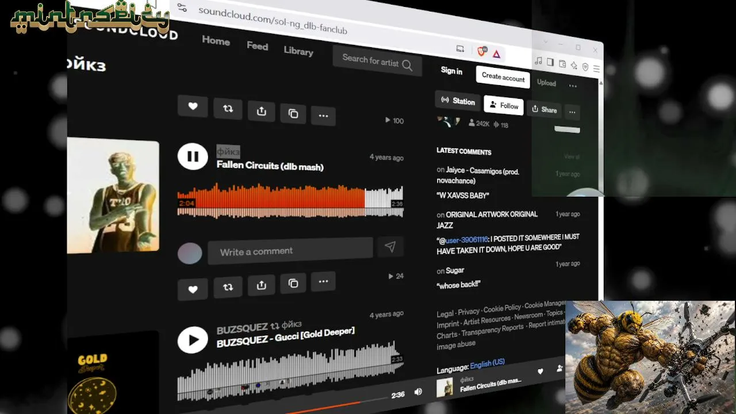Like the track showing 24 plays
Image resolution: width=736 pixels, height=414 pixels.
[x=193, y=289]
